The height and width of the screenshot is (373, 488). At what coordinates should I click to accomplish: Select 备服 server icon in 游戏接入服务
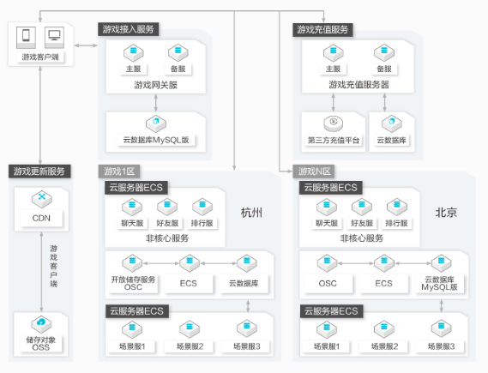click(178, 52)
